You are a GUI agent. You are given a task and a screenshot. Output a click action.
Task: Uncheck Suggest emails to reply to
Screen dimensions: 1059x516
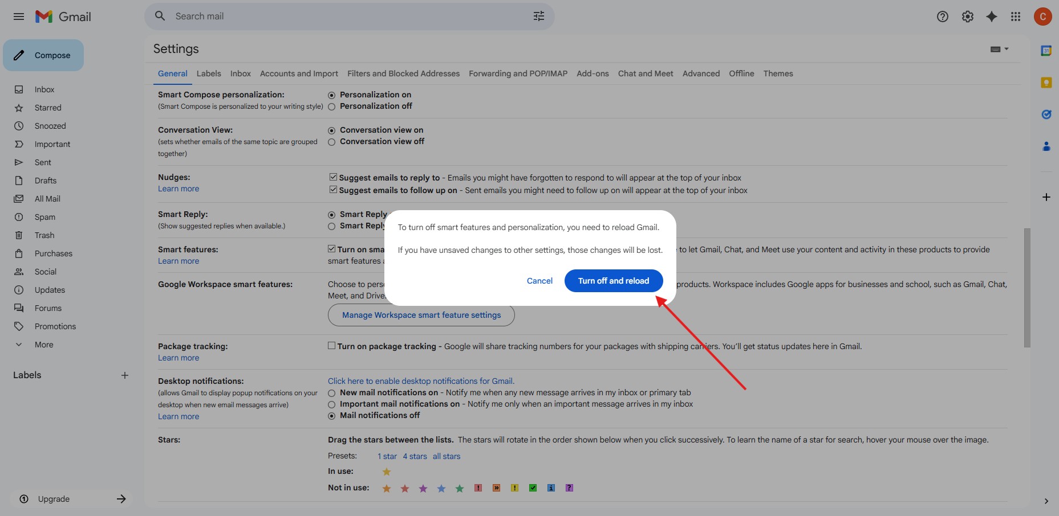click(333, 177)
